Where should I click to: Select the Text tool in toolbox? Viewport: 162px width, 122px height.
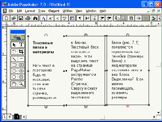tap(21, 45)
